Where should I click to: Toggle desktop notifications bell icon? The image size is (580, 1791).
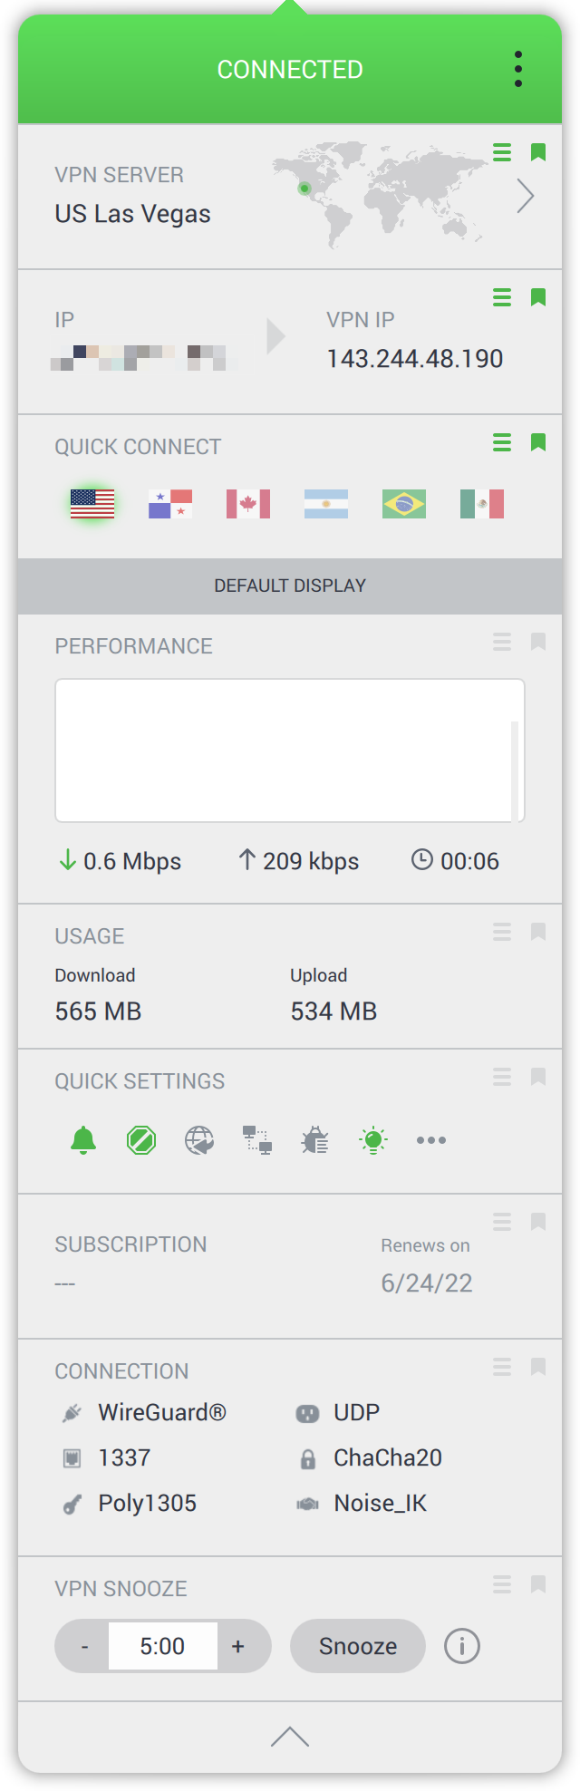(x=83, y=1140)
